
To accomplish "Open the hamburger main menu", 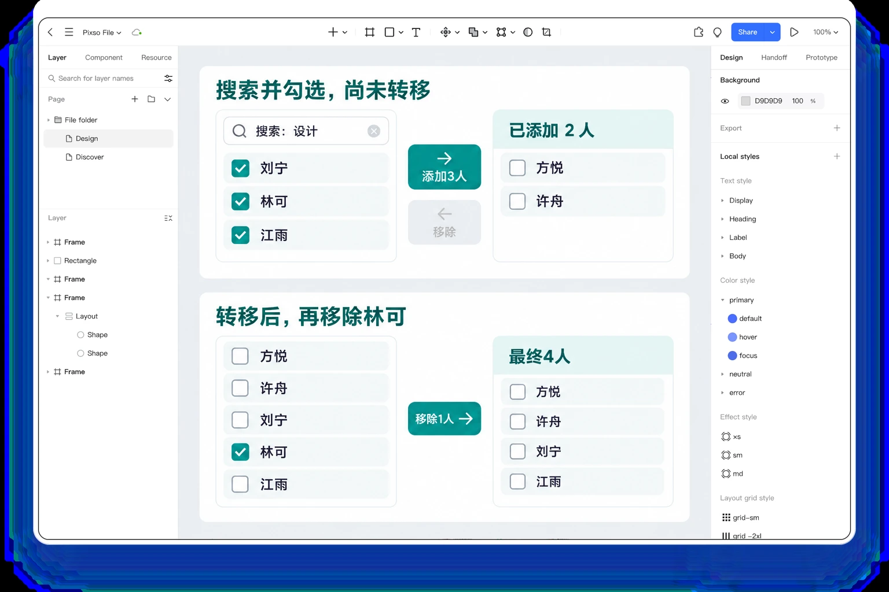I will click(x=69, y=32).
